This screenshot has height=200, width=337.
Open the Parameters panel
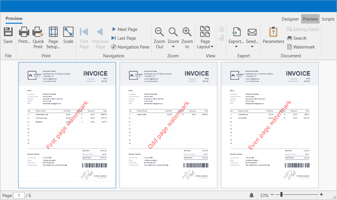point(273,35)
